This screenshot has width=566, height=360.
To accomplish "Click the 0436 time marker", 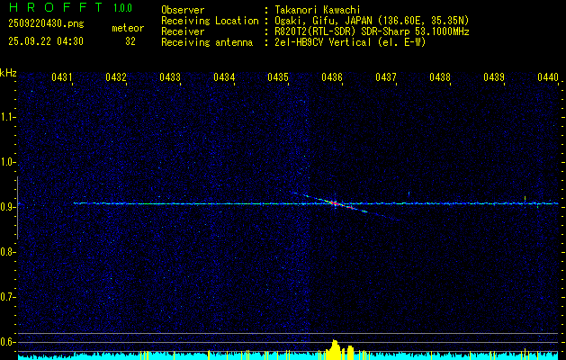I will 332,77.
